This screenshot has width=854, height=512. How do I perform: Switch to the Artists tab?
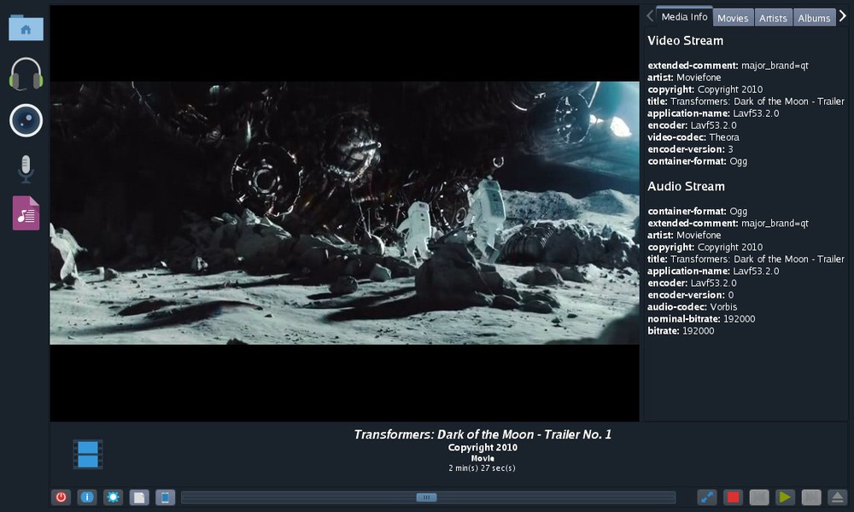click(773, 18)
